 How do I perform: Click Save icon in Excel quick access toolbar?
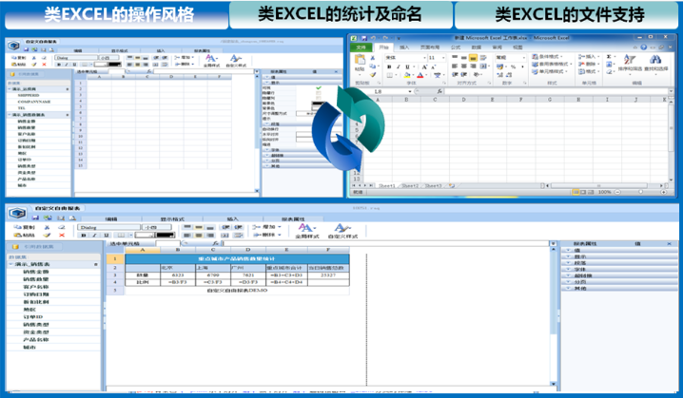coord(363,38)
